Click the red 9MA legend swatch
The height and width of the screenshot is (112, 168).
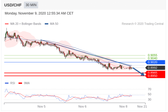point(20,83)
